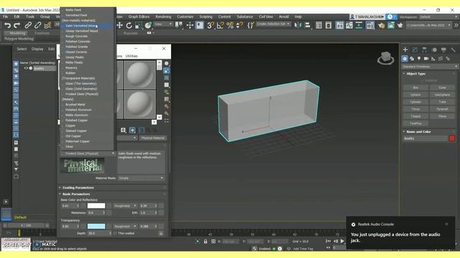Click the Box001 name field
The width and height of the screenshot is (460, 258).
425,138
